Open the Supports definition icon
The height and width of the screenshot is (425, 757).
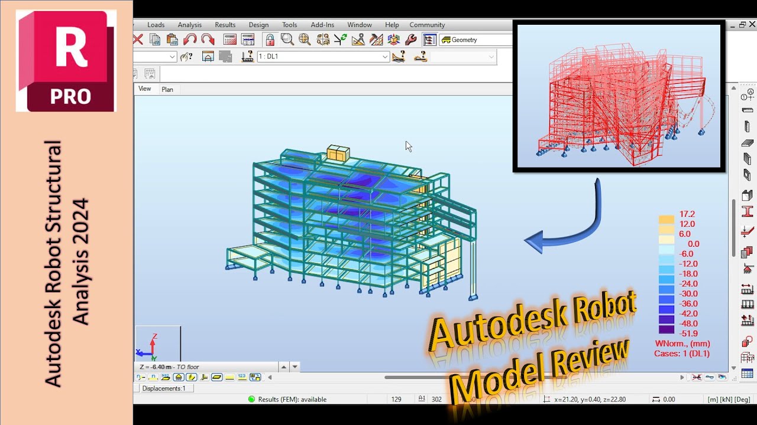[x=747, y=269]
